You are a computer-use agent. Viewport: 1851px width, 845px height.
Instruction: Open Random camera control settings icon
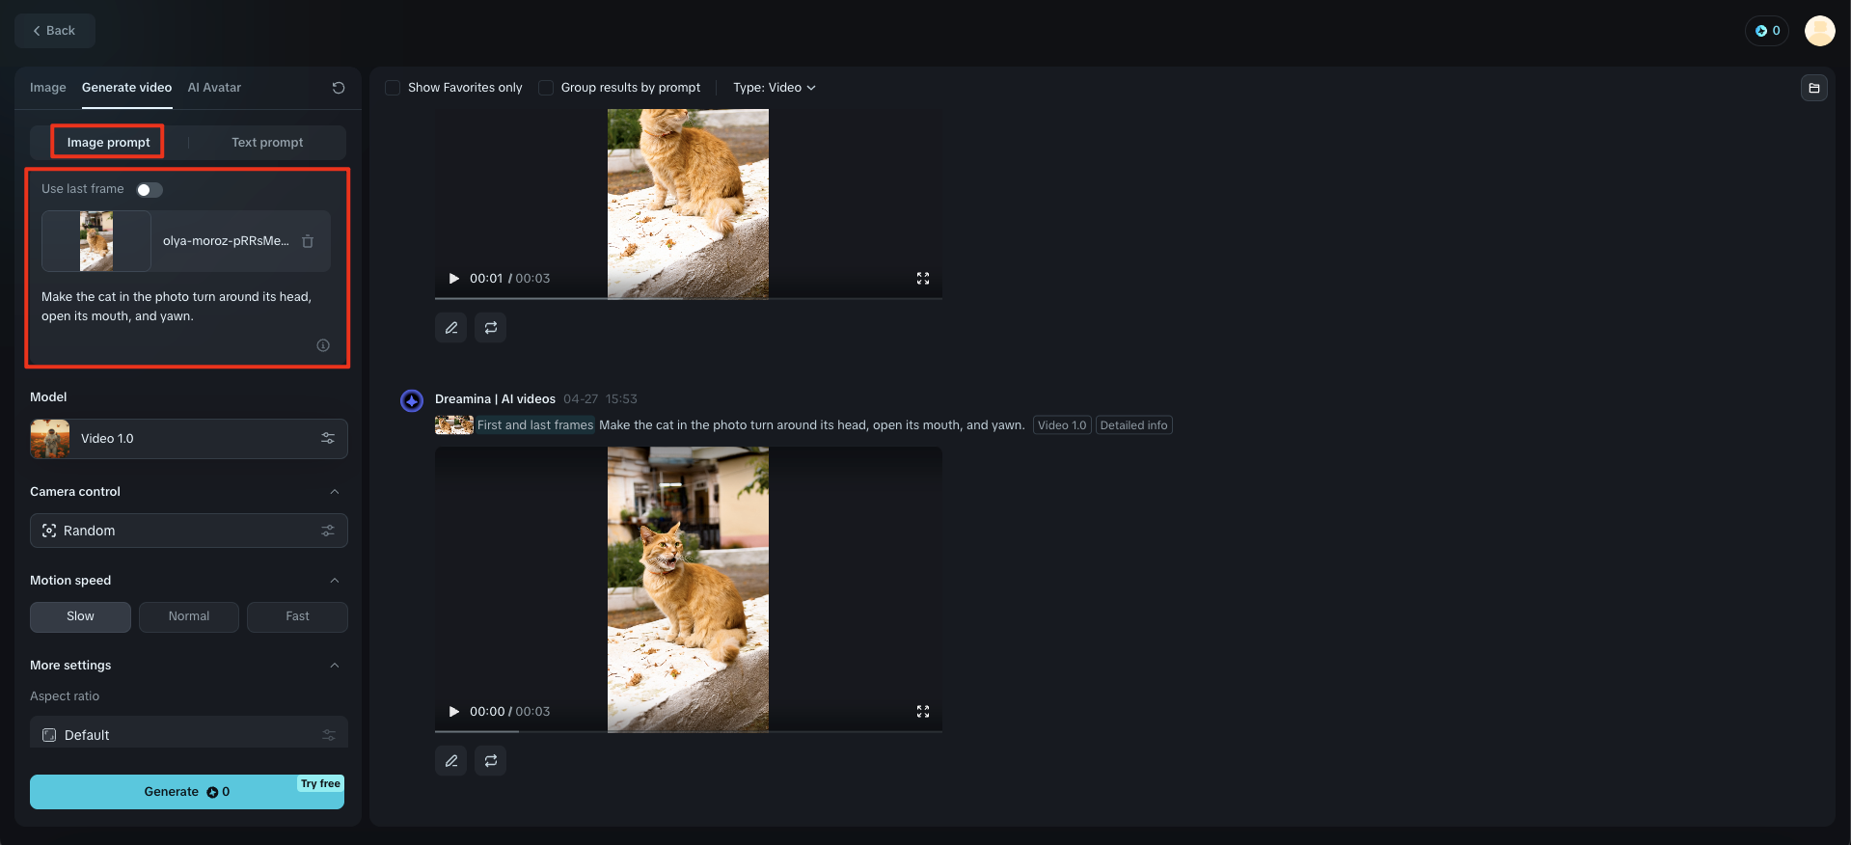pyautogui.click(x=328, y=531)
